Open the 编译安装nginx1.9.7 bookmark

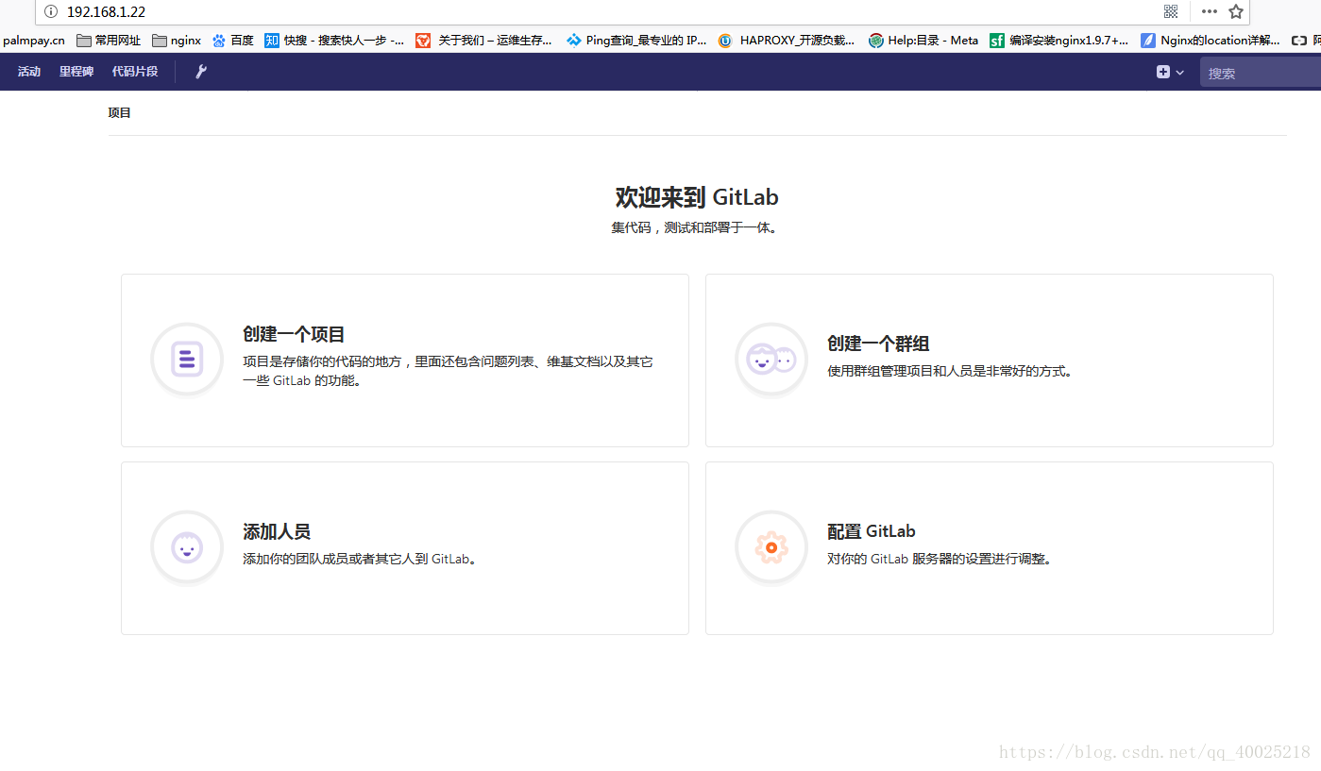[x=1059, y=41]
